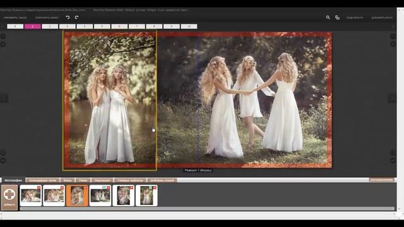Open the Фоны tab

[68, 180]
